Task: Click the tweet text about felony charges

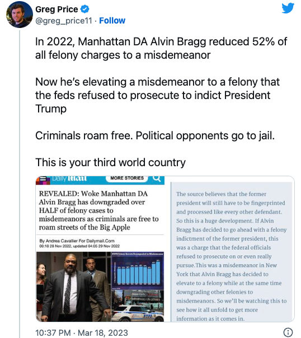Action: click(x=161, y=48)
